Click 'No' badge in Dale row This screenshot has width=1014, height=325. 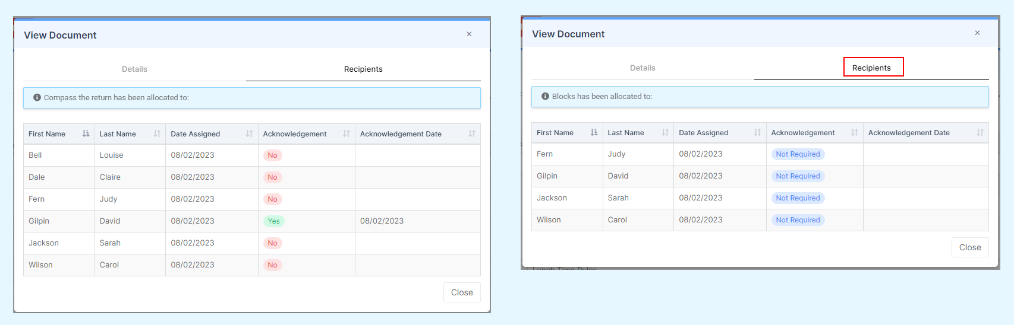coord(272,177)
